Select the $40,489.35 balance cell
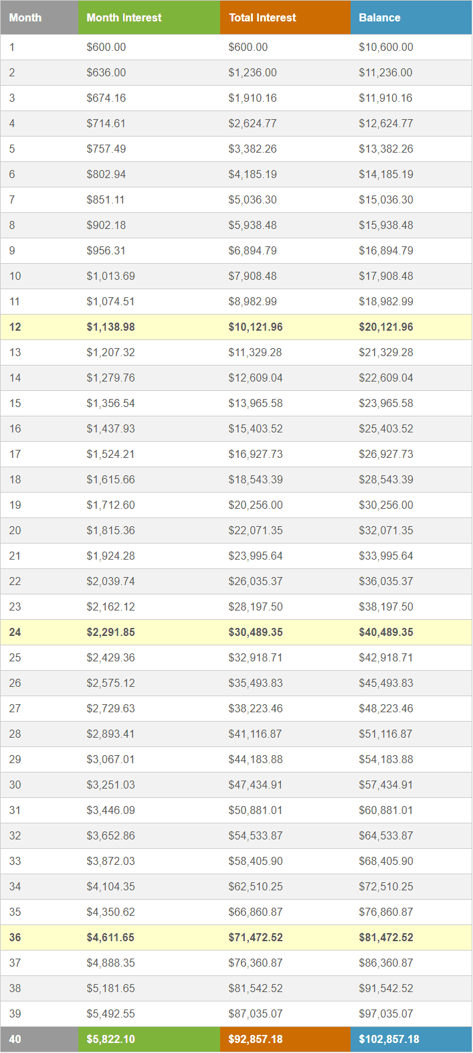Viewport: 473px width, 1053px height. click(x=386, y=633)
